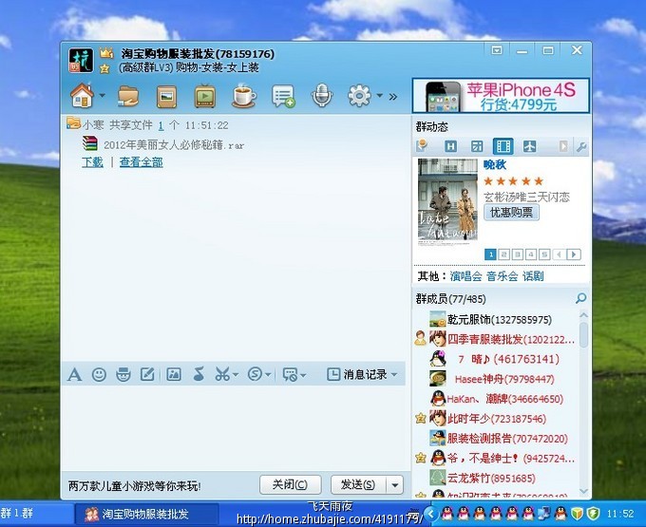Select the H tab in 群动态
Image resolution: width=646 pixels, height=527 pixels.
tap(450, 146)
